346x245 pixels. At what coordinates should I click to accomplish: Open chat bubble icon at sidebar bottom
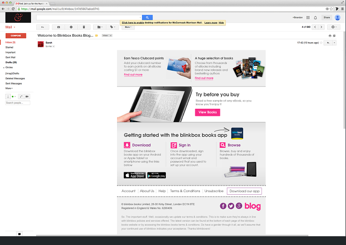coord(19,234)
